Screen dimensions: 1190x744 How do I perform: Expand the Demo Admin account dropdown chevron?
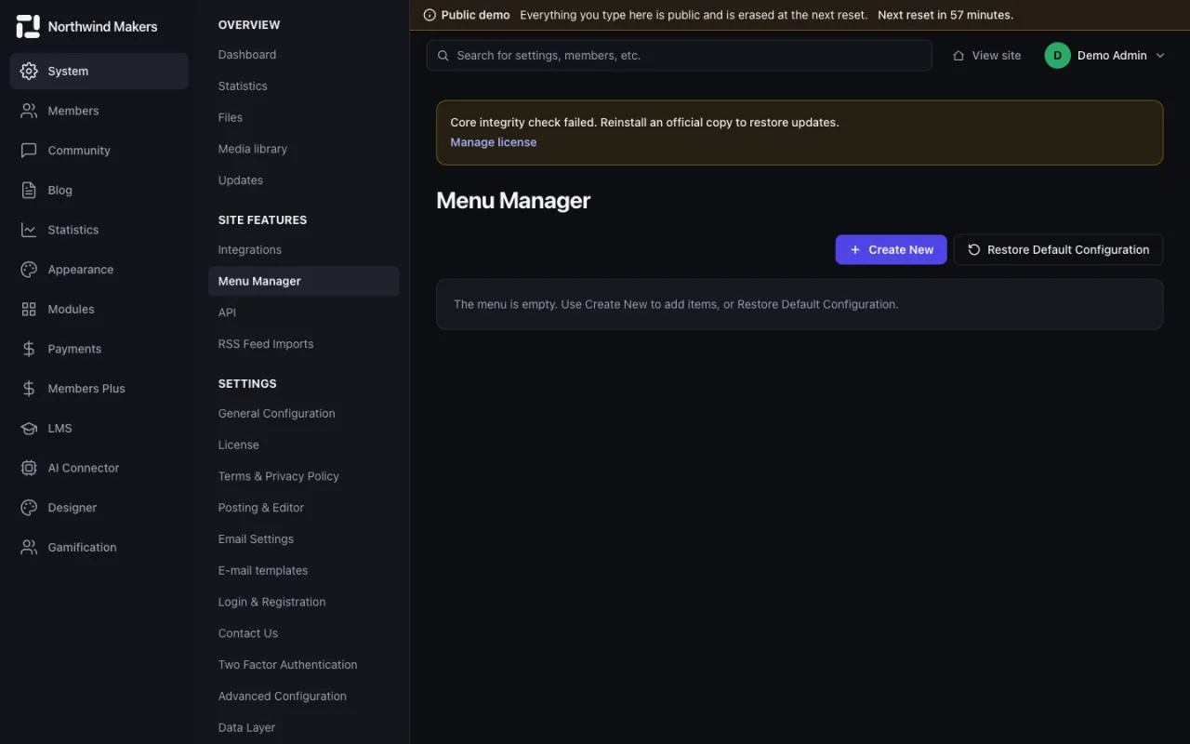pyautogui.click(x=1159, y=56)
